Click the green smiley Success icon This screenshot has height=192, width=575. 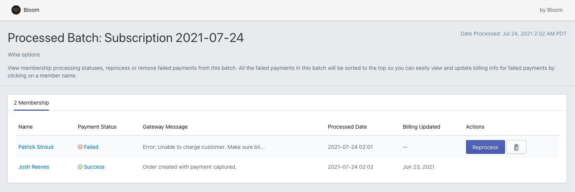pos(80,167)
